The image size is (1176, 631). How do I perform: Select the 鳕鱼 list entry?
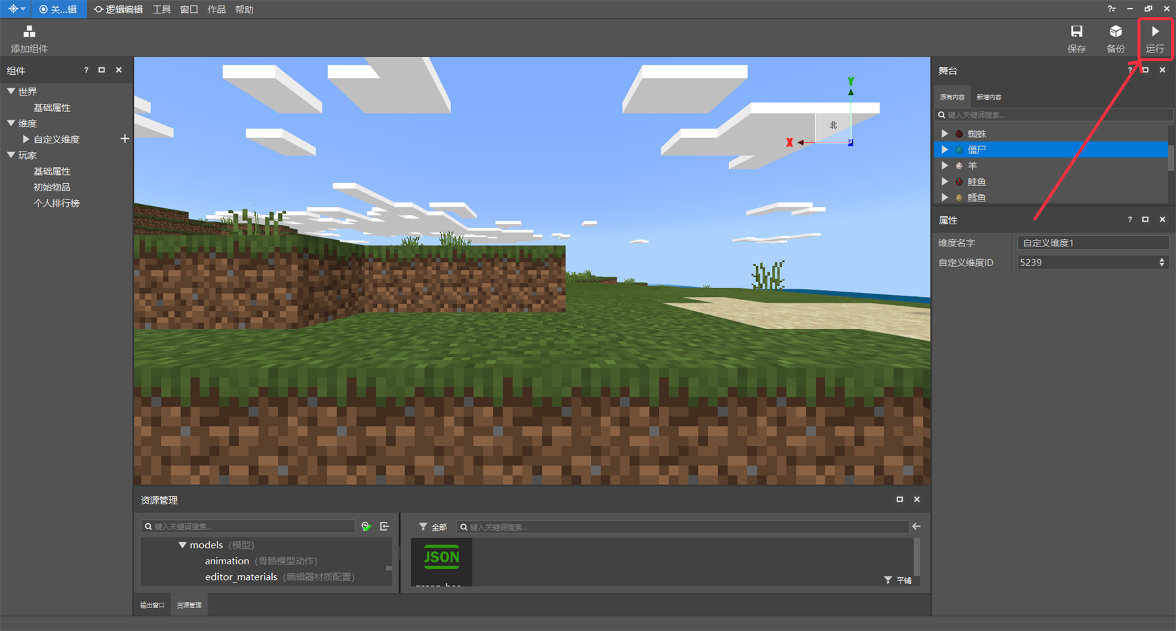[x=1051, y=197]
